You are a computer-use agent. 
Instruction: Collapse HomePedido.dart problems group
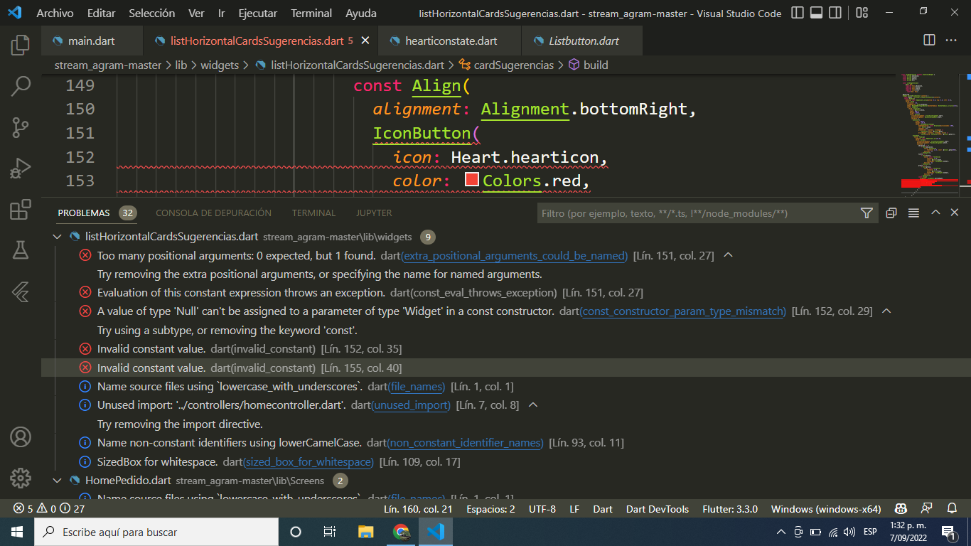pos(58,481)
